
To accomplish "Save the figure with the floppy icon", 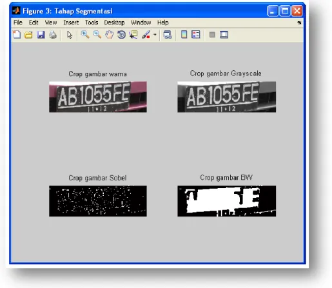I will pyautogui.click(x=41, y=35).
